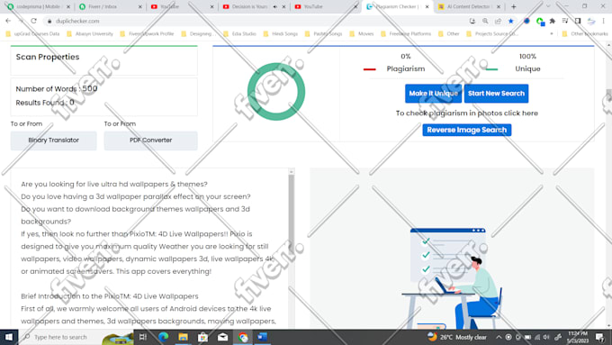Open the zoom magnifier icon in address bar
This screenshot has width=612, height=345.
(485, 21)
